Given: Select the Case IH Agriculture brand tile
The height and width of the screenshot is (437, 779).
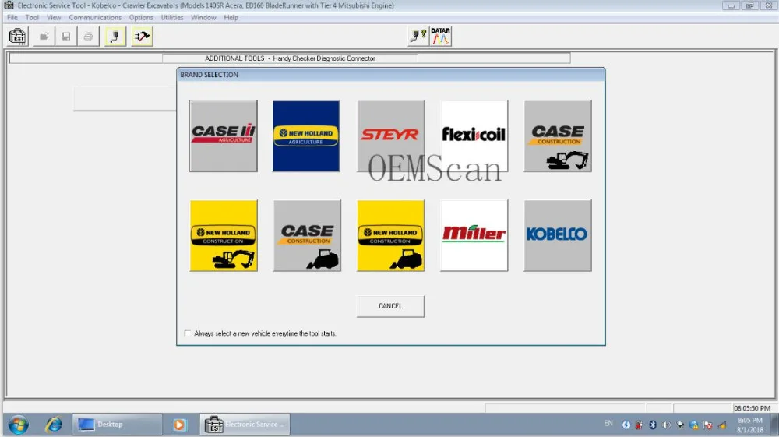Looking at the screenshot, I should coord(224,136).
